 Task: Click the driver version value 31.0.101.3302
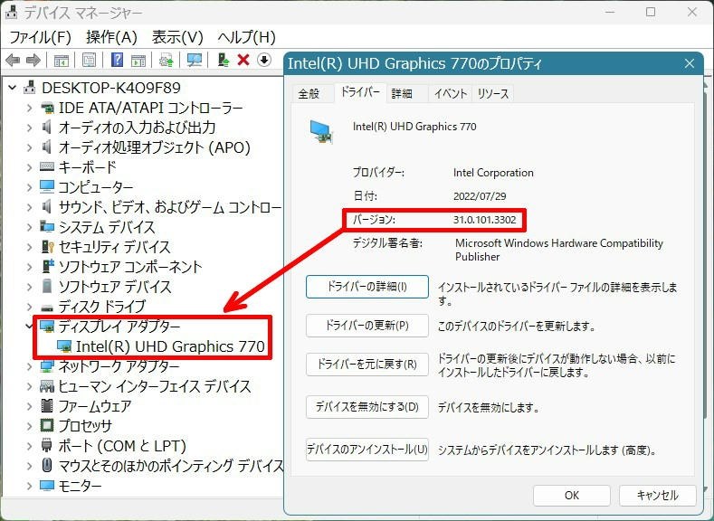tap(484, 220)
